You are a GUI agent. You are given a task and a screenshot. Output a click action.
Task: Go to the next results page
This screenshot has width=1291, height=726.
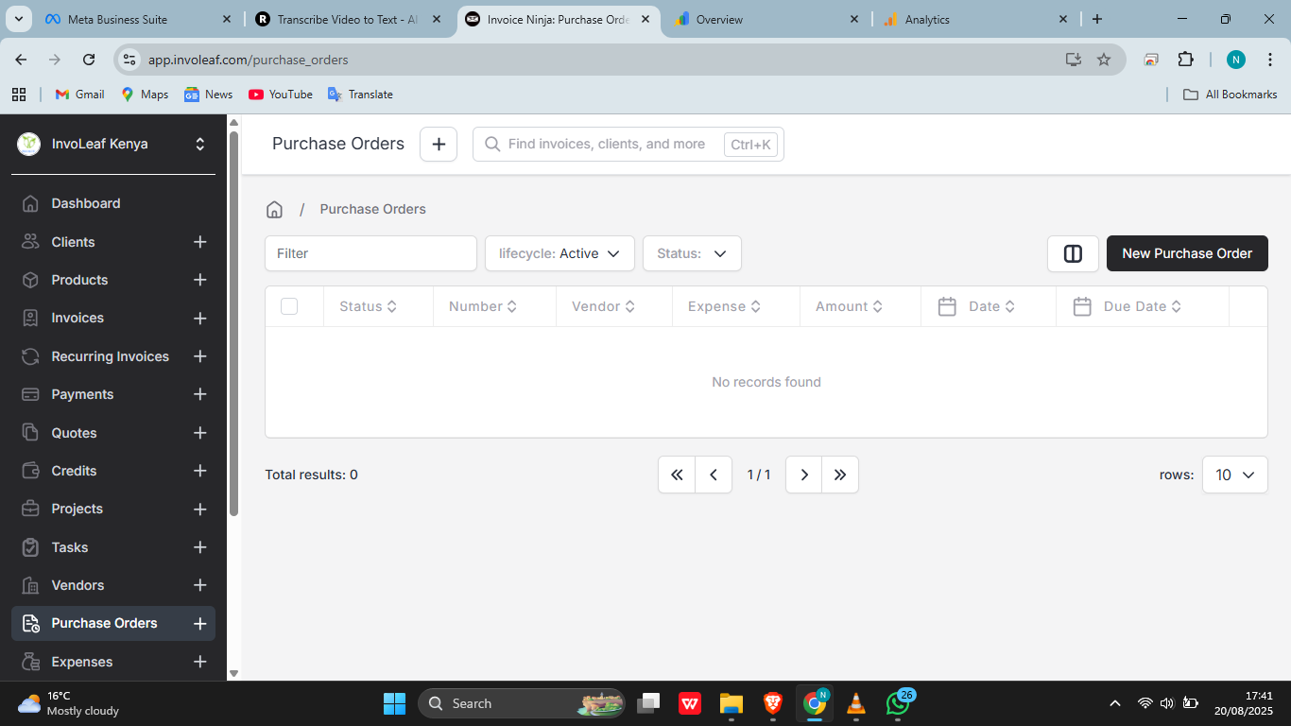803,475
